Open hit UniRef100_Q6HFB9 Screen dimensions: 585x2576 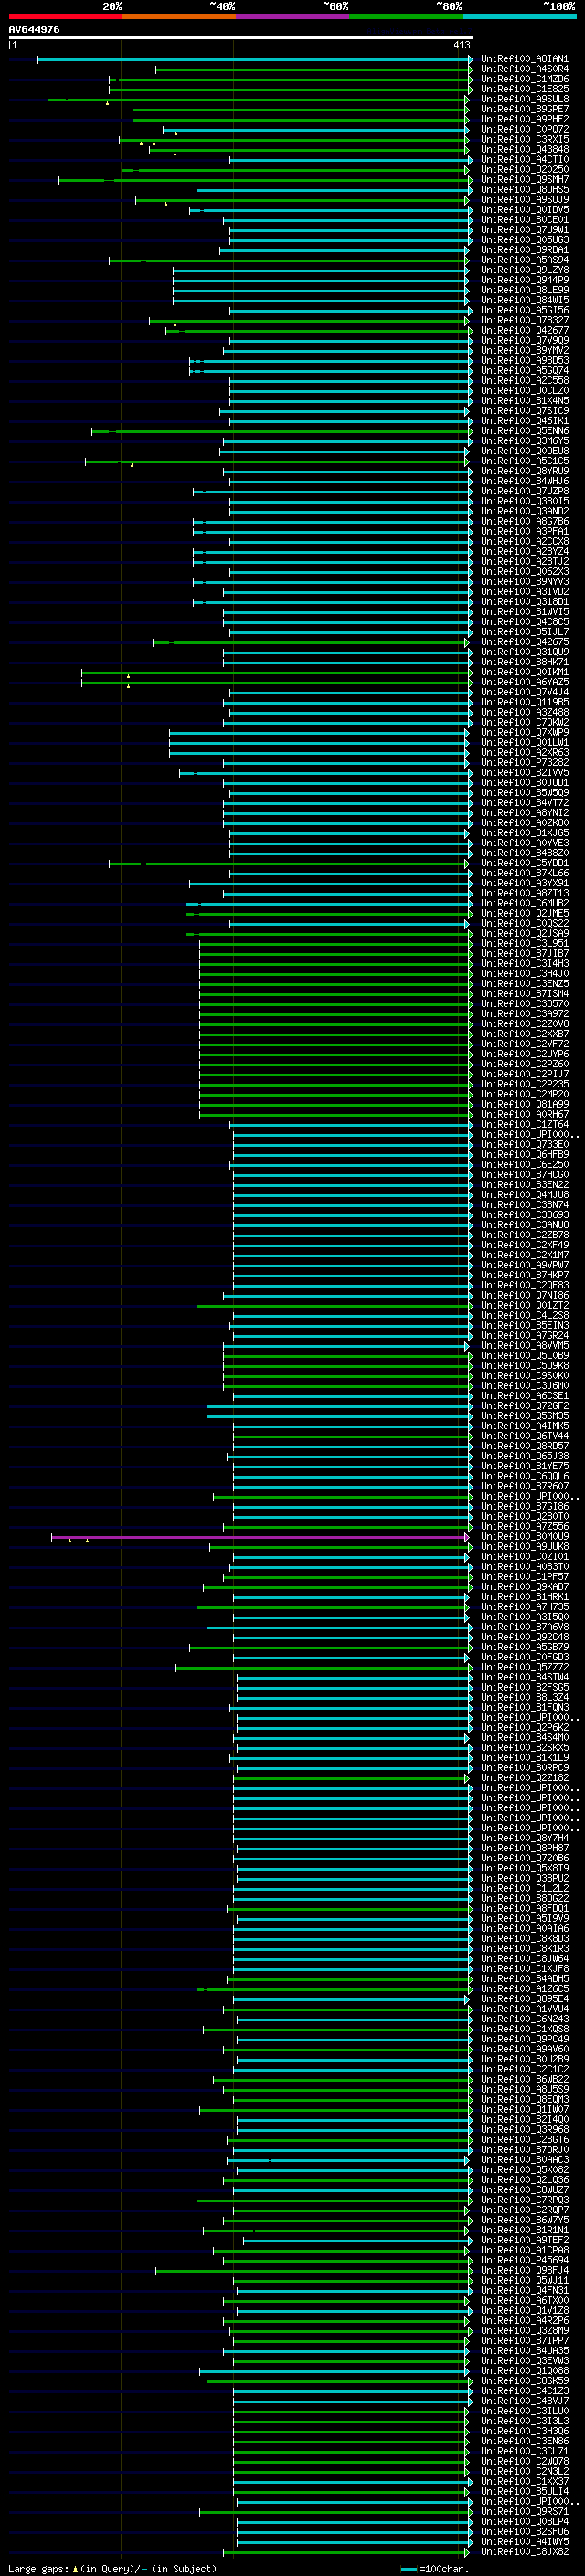[524, 1155]
